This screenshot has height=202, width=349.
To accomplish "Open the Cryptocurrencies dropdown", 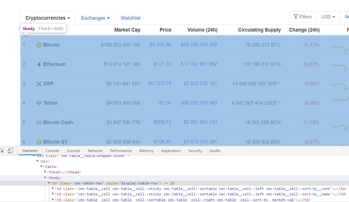I will click(x=48, y=18).
